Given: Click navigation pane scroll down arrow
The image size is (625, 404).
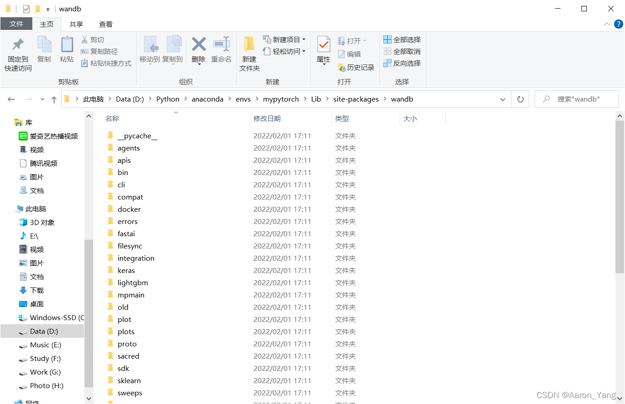Looking at the screenshot, I should (x=89, y=399).
